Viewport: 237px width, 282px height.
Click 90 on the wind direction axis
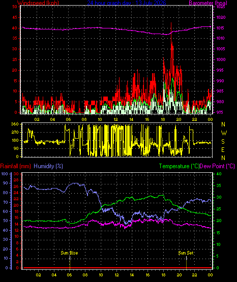(x=16, y=148)
